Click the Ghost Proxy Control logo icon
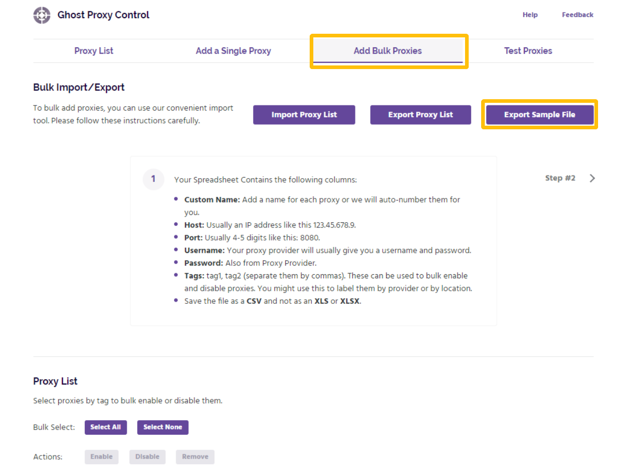 coord(42,15)
